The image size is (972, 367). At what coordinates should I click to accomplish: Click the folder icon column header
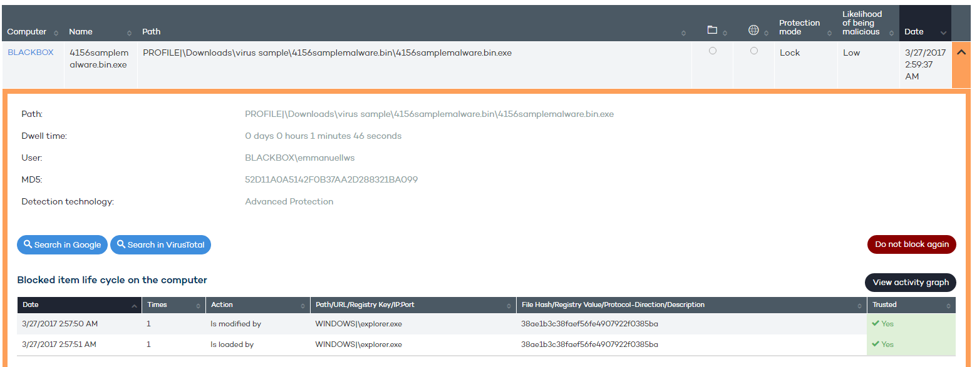coord(712,30)
